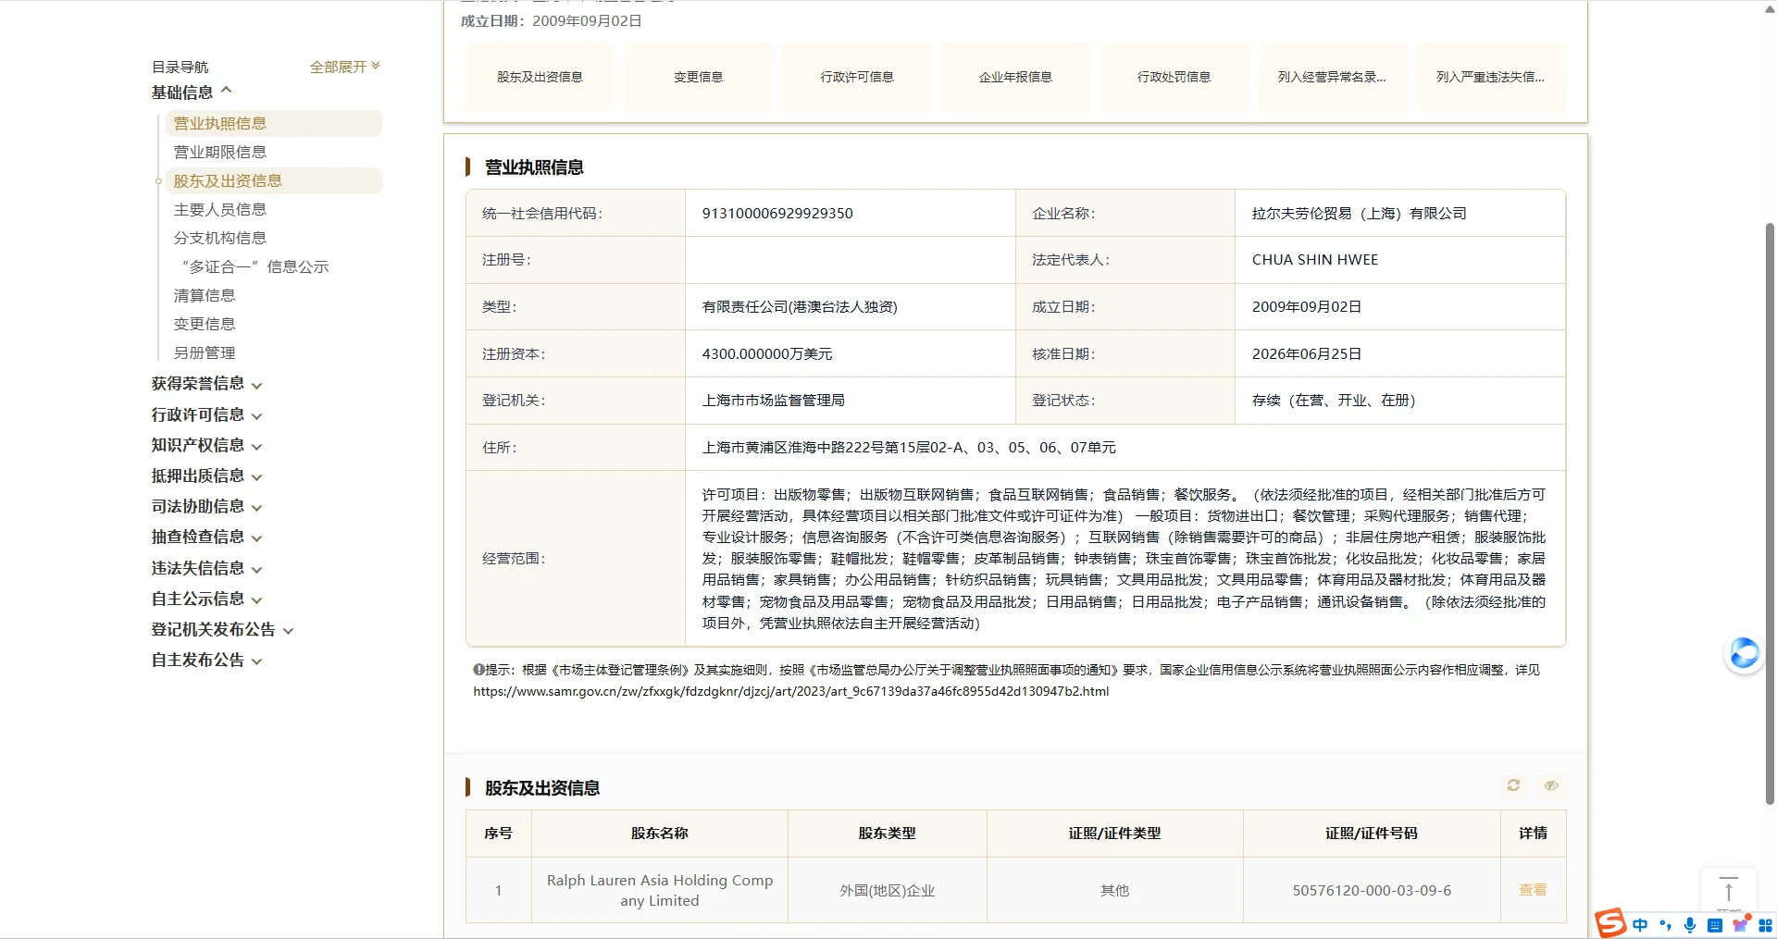Image resolution: width=1777 pixels, height=939 pixels.
Task: Expand 违法失信信息 section
Action: pos(206,568)
